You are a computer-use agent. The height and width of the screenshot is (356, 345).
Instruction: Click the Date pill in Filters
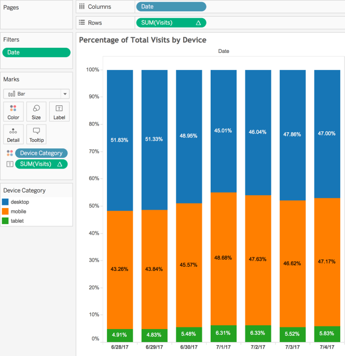(36, 52)
